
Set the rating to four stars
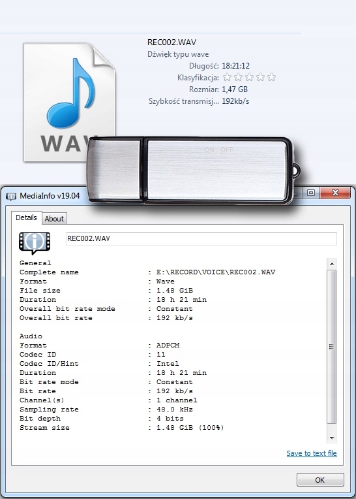pyautogui.click(x=260, y=77)
